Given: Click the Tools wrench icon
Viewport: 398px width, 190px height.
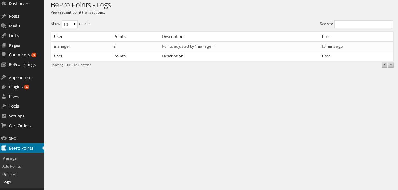Looking at the screenshot, I should pos(4,106).
